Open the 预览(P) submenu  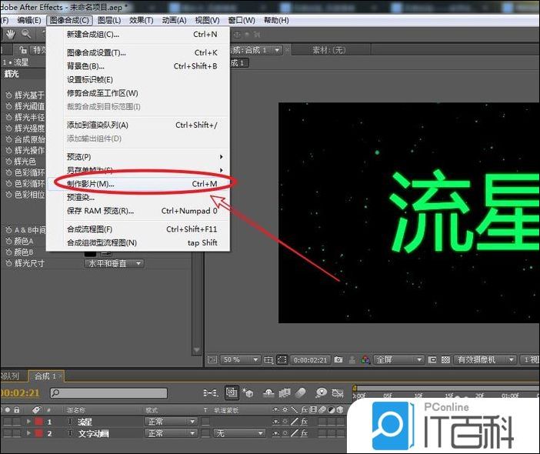(x=138, y=157)
